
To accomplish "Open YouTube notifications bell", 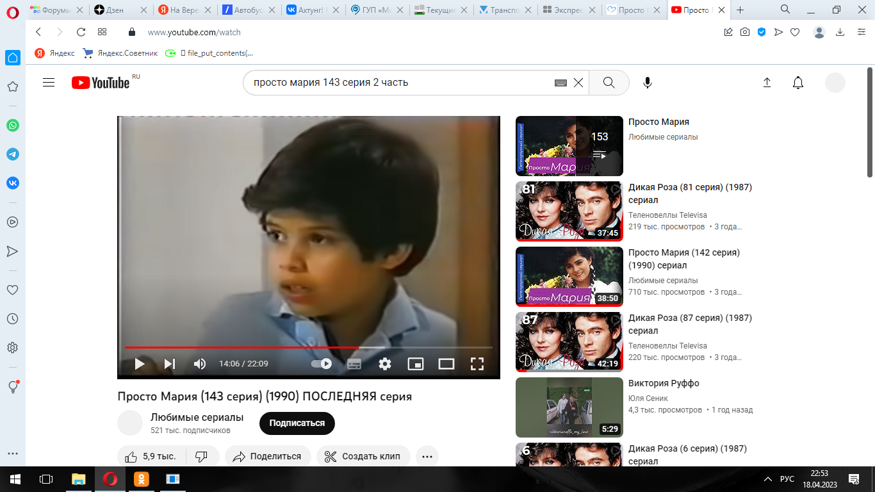I will point(798,83).
